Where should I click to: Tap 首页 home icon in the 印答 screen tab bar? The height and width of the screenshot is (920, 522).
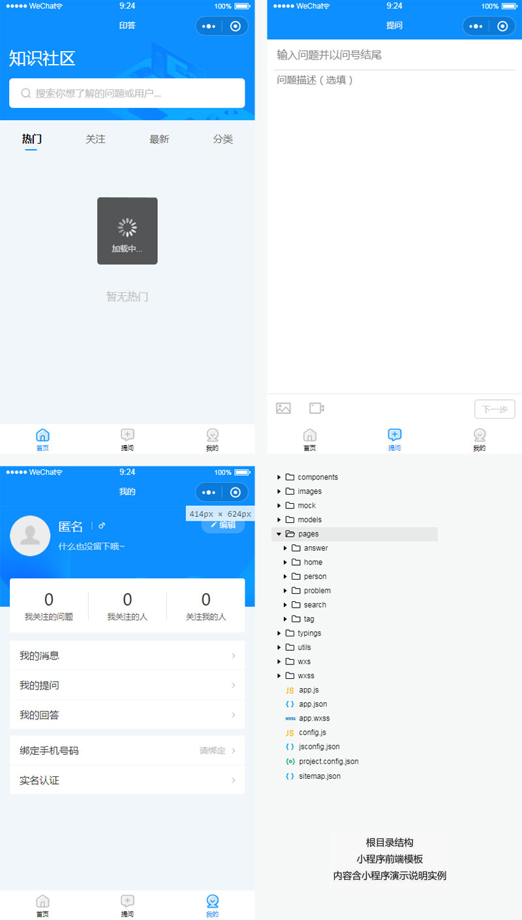click(42, 435)
